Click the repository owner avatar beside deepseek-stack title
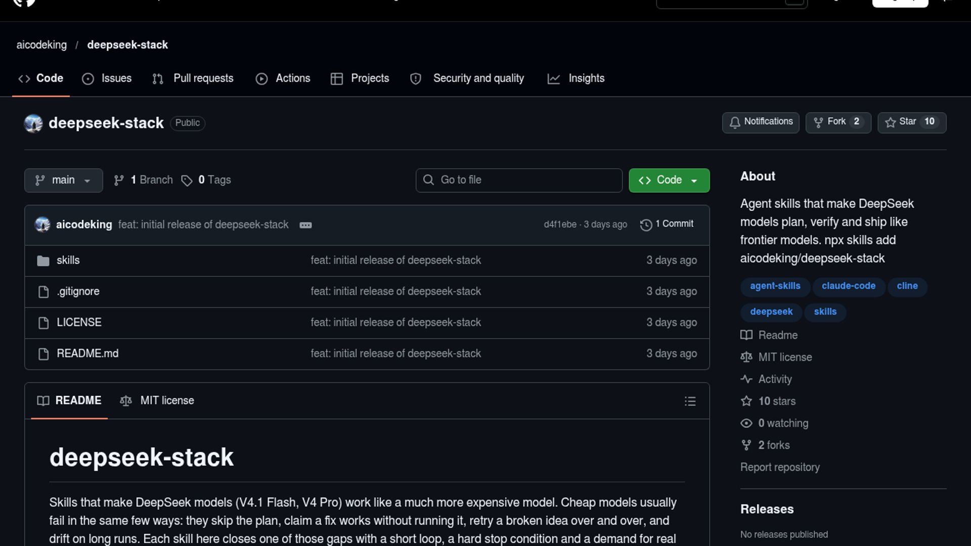This screenshot has width=971, height=546. tap(33, 123)
